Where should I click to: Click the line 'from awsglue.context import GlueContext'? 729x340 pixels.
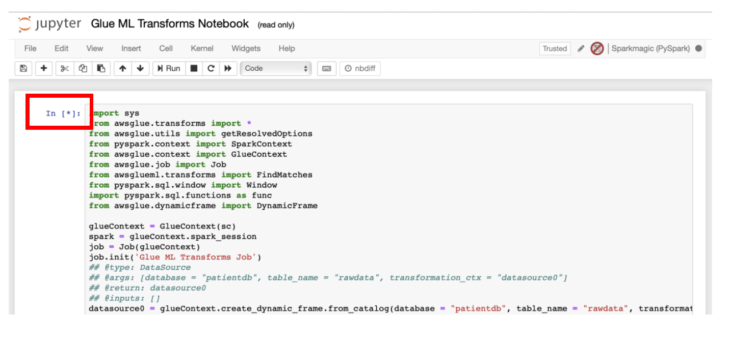[188, 154]
